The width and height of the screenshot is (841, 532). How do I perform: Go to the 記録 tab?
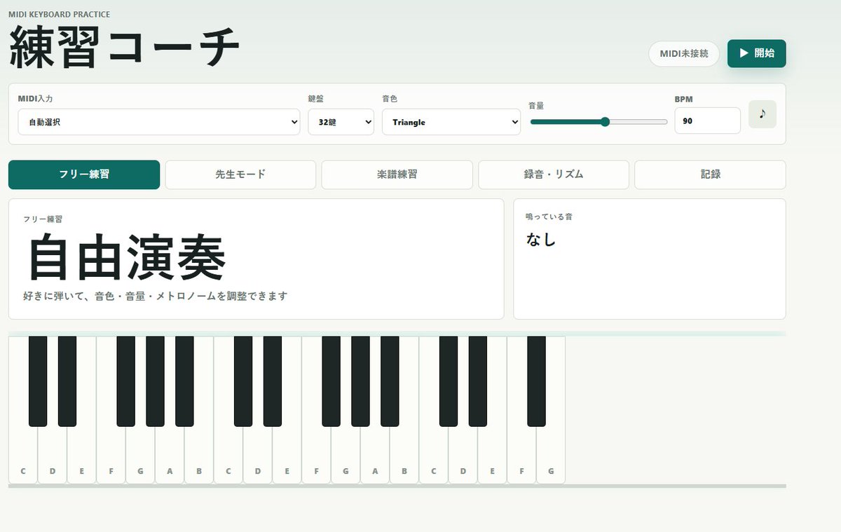point(710,175)
